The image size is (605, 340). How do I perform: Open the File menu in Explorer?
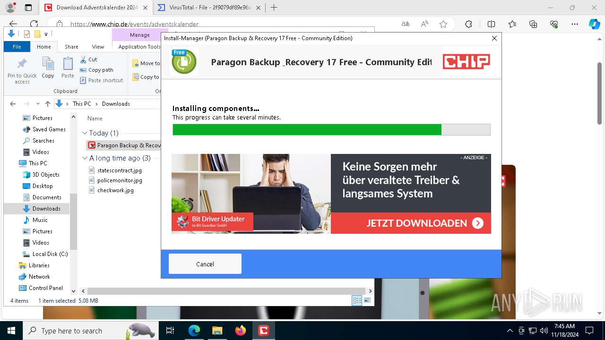pos(17,47)
